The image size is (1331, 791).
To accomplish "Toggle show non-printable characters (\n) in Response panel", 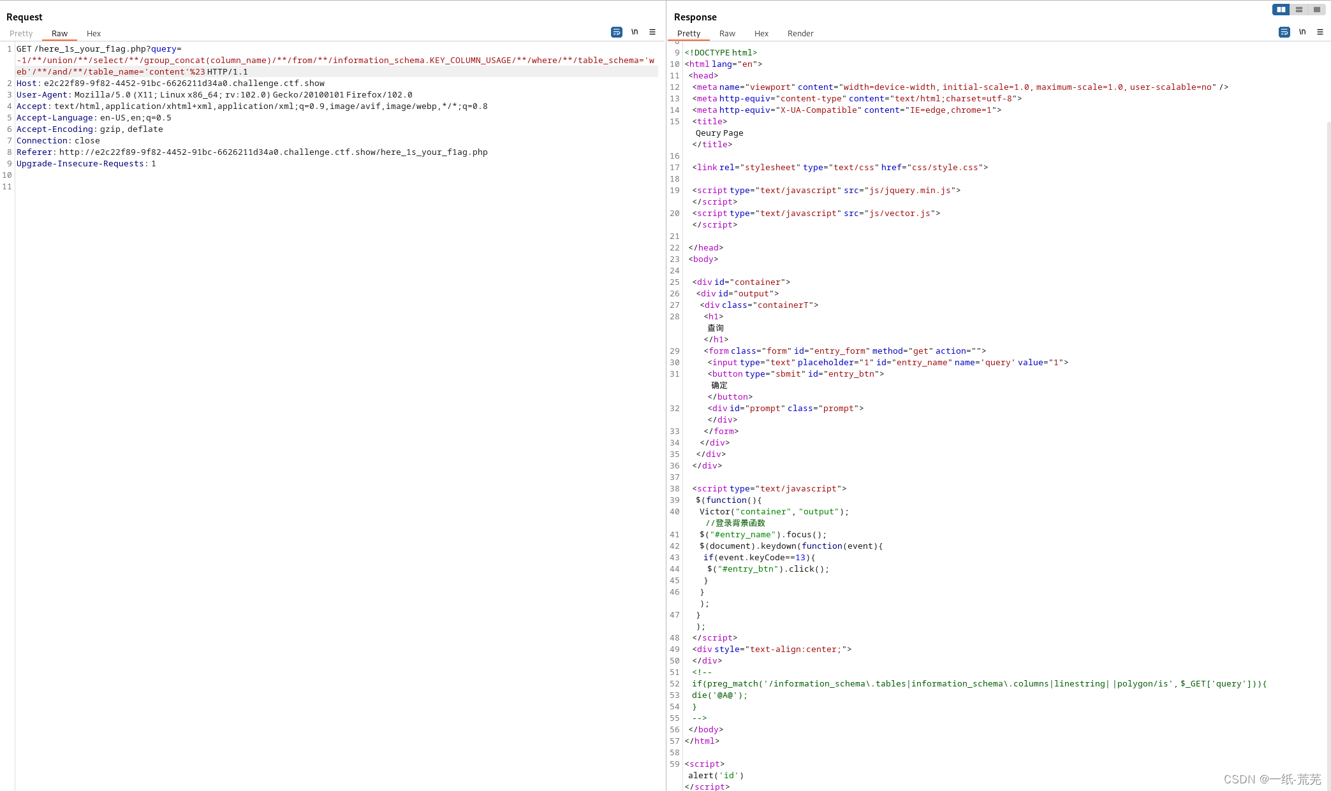I will pos(1302,32).
